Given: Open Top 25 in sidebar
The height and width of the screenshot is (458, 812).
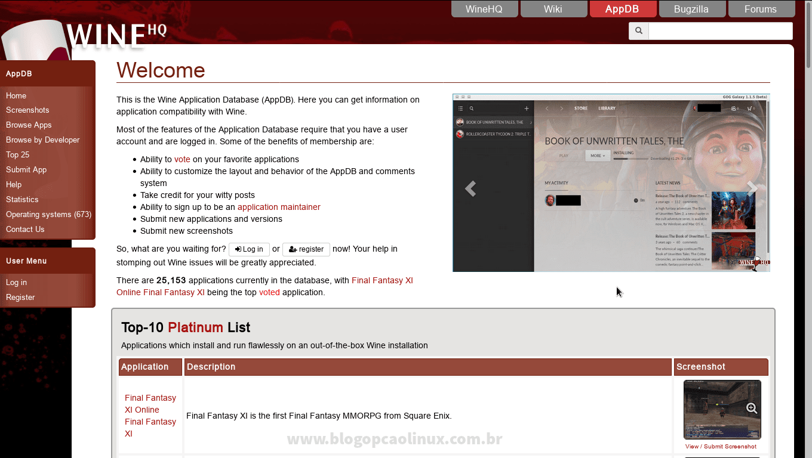Looking at the screenshot, I should (x=17, y=155).
